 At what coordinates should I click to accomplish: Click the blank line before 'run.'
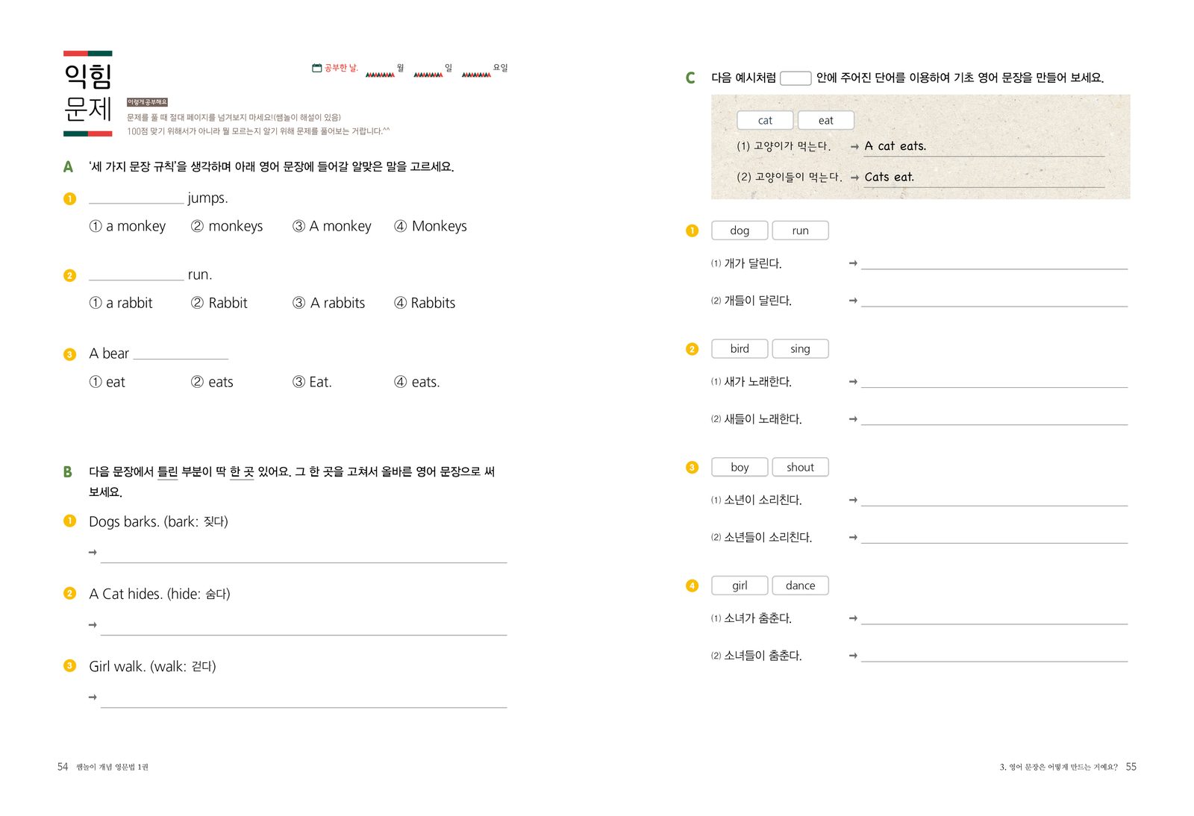click(136, 278)
